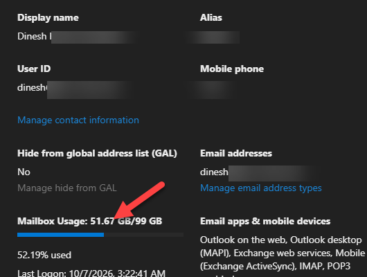Click the 'dinesh' user ID value
This screenshot has height=277, width=367.
(x=32, y=87)
